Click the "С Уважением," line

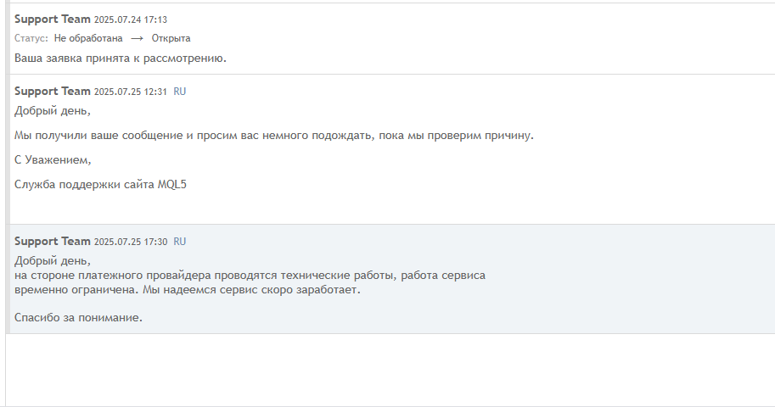pos(53,159)
